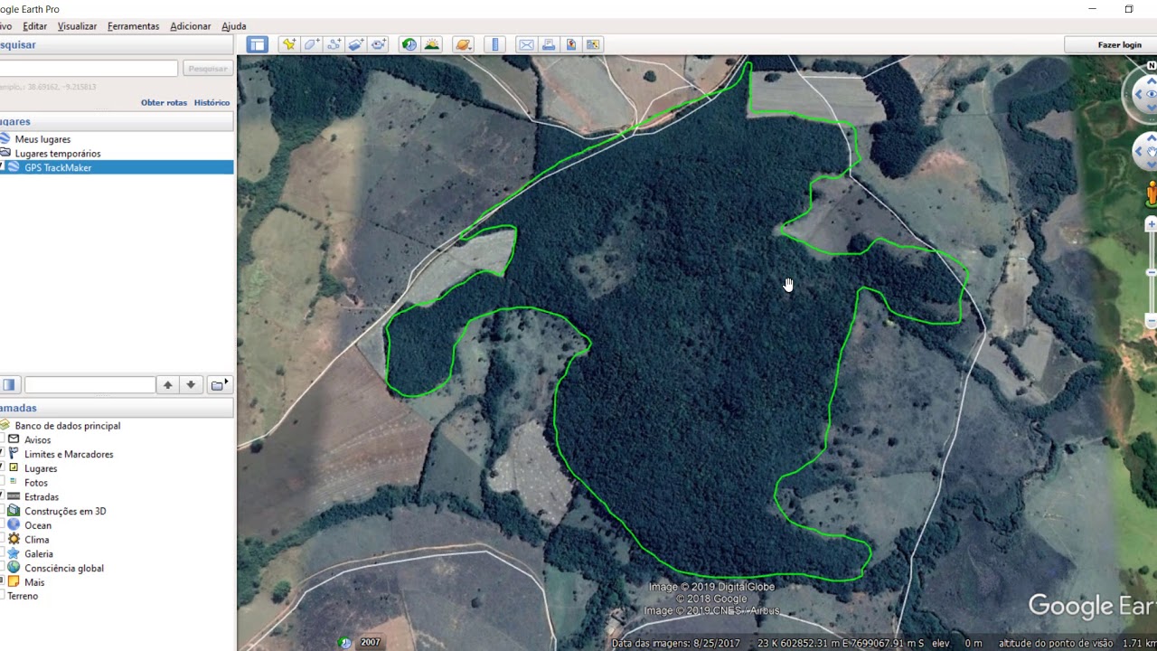Click the Lugares layer square icon

pos(14,468)
